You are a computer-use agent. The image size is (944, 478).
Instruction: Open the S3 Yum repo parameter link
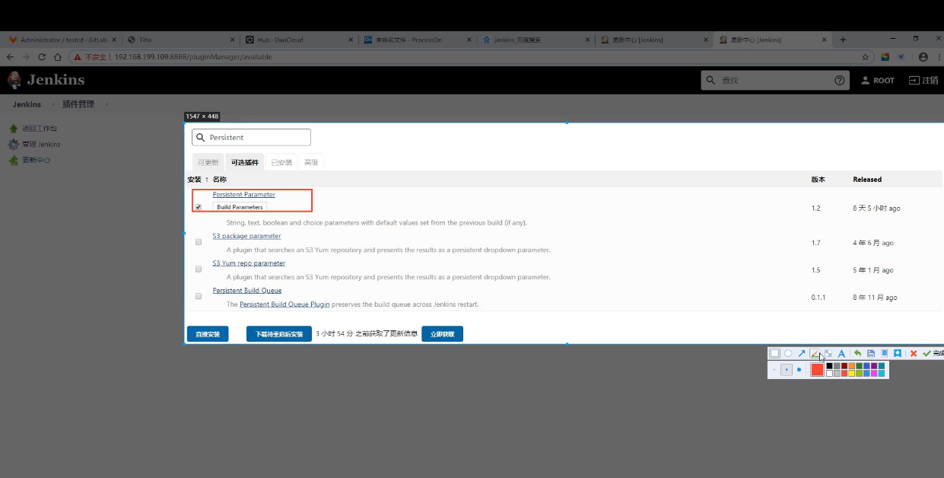[x=249, y=263]
